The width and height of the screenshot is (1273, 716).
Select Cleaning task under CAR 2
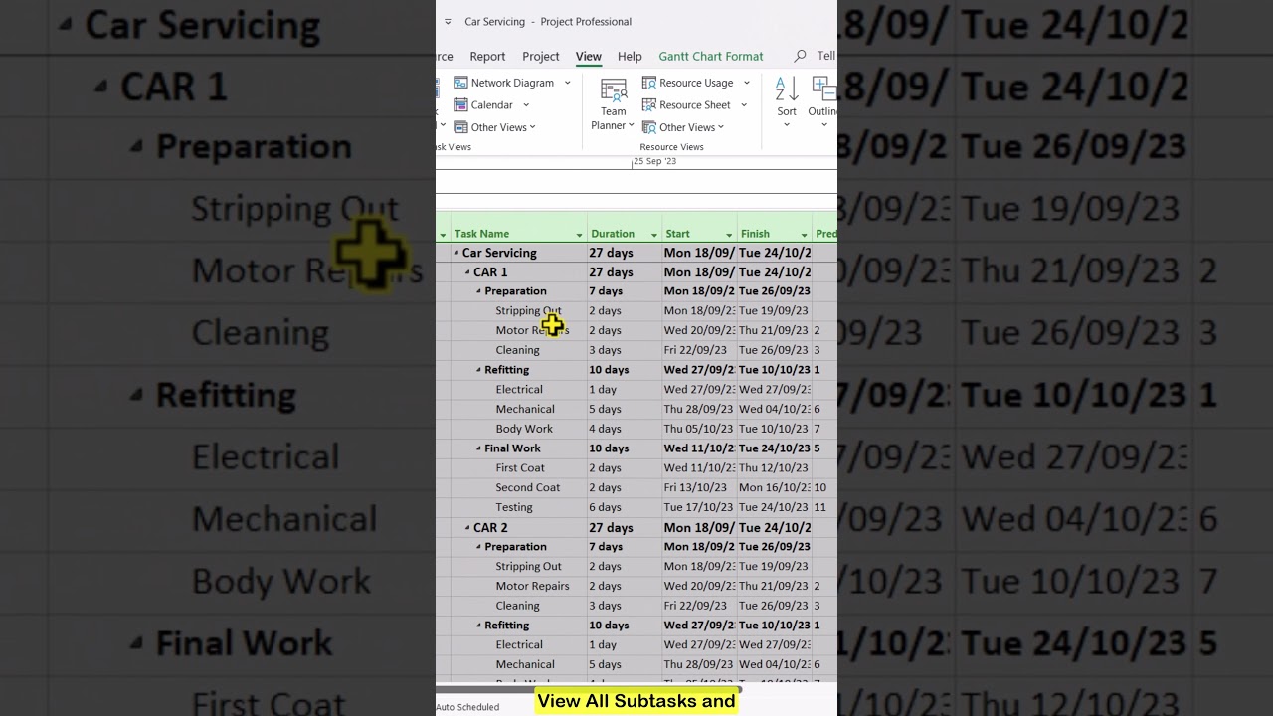pyautogui.click(x=517, y=606)
